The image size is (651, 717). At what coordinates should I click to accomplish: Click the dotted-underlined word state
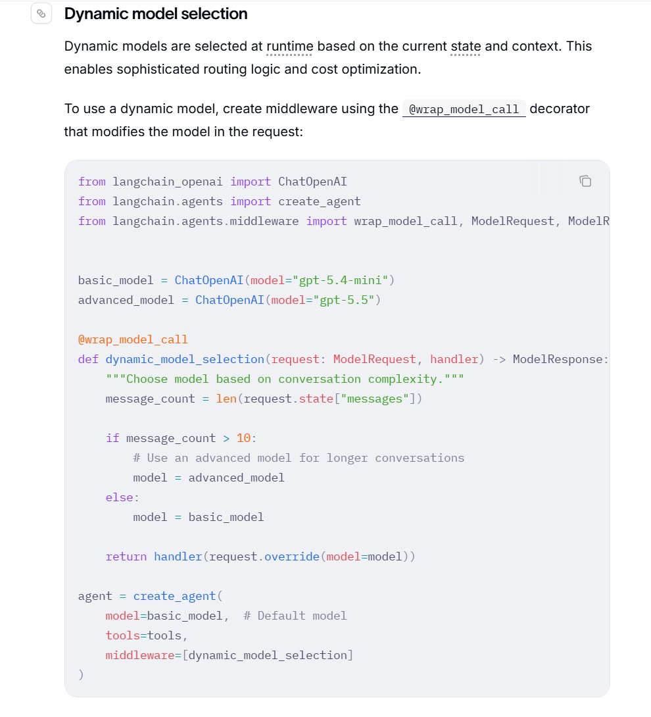(x=466, y=46)
